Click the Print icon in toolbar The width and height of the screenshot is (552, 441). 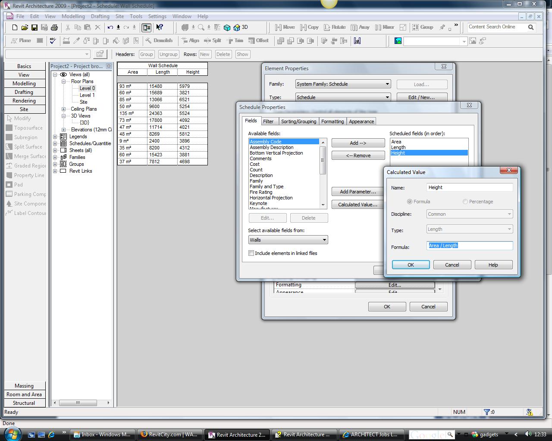[54, 28]
